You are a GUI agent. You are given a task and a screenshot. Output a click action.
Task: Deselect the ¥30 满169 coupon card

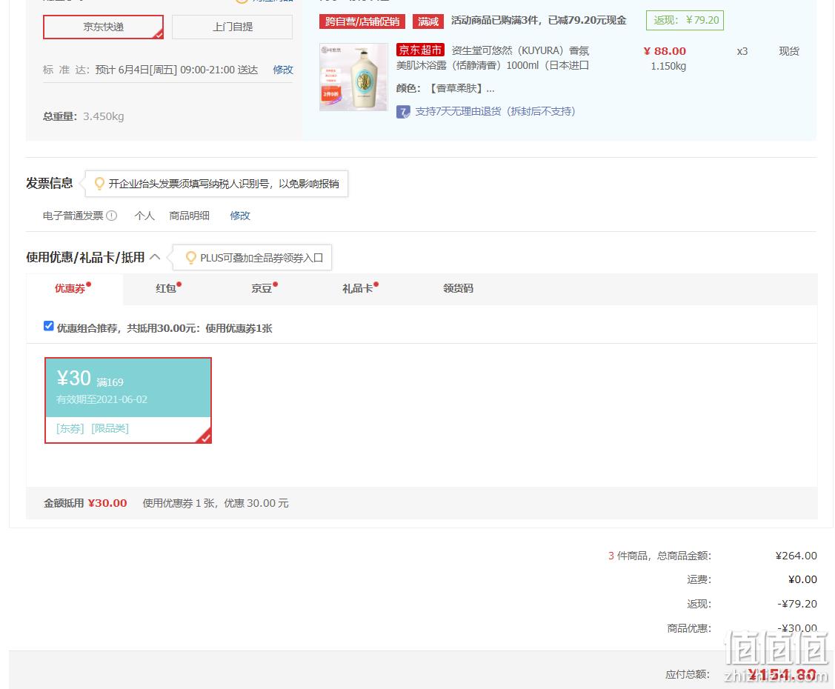tap(128, 400)
